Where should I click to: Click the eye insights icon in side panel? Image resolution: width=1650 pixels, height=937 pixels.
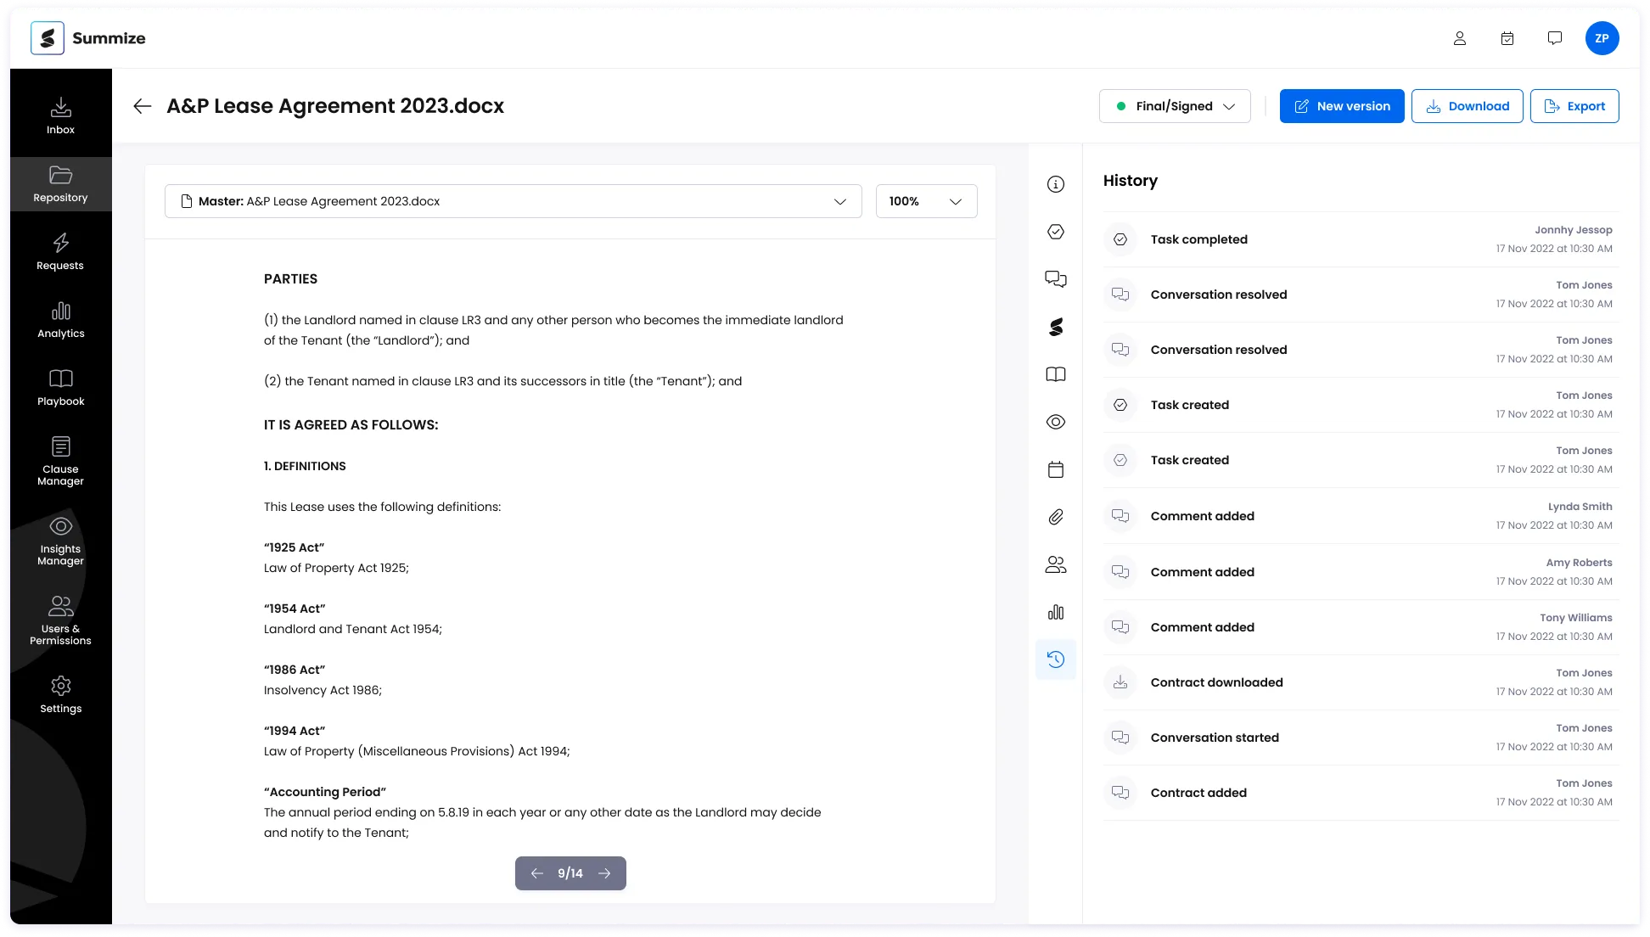click(1055, 422)
